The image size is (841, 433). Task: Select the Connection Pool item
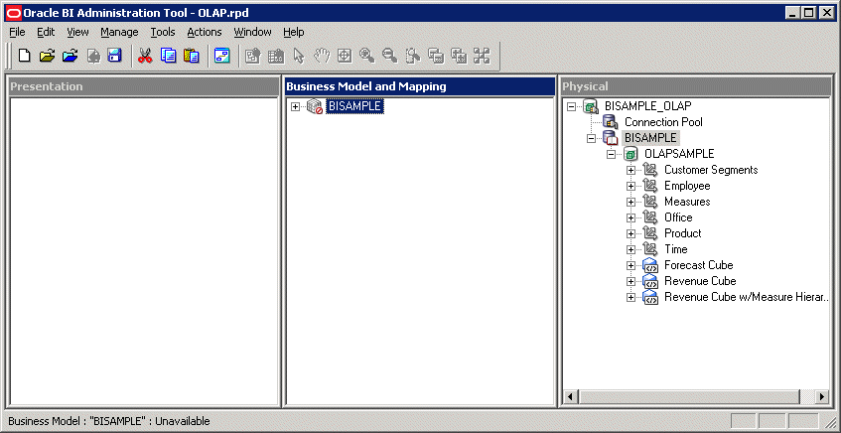coord(663,122)
